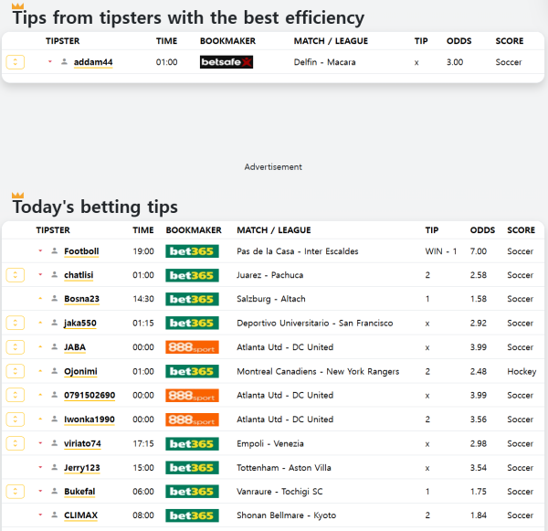Click 888sport logo in JABA's row
The height and width of the screenshot is (531, 548).
tap(192, 347)
